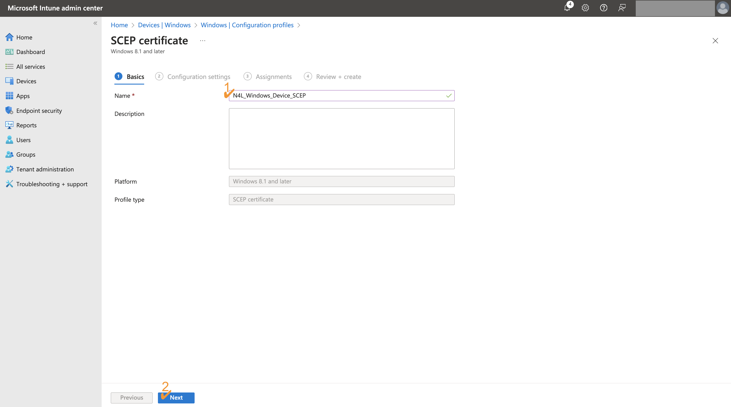The height and width of the screenshot is (407, 731).
Task: Open the Reports section
Action: [x=26, y=125]
